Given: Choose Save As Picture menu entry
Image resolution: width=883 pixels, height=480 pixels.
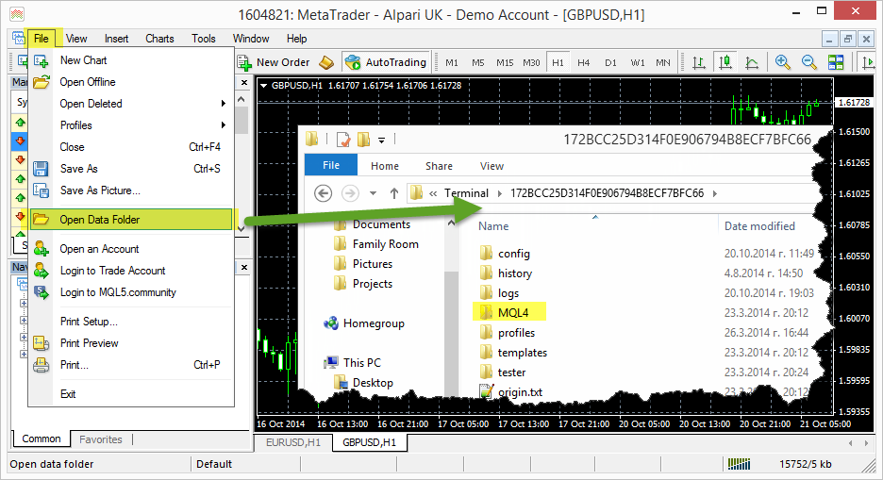Looking at the screenshot, I should pyautogui.click(x=130, y=190).
